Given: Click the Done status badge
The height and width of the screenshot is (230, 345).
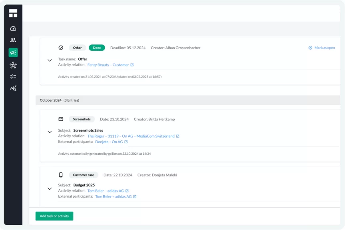Looking at the screenshot, I should click(97, 48).
